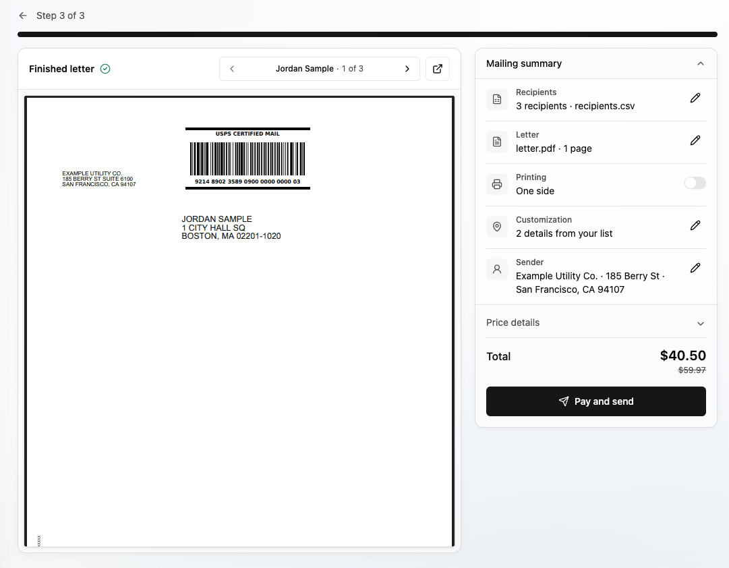The width and height of the screenshot is (729, 568).
Task: Click the letter preview page thumbnail
Action: click(239, 322)
